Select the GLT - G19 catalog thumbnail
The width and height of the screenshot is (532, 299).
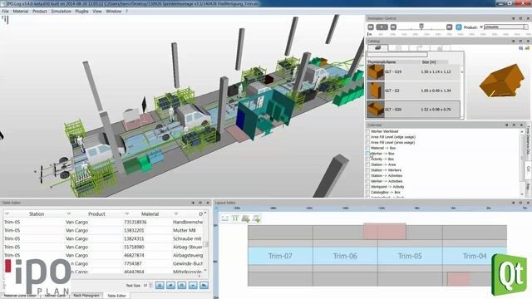pos(376,72)
